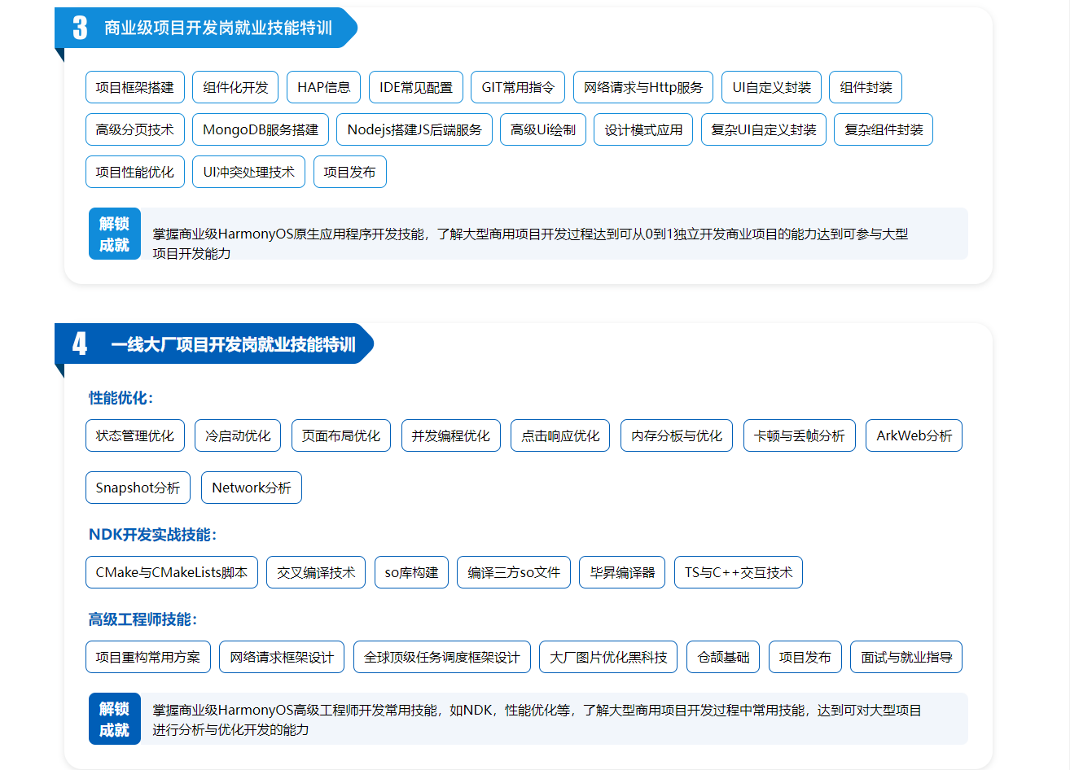Screen dimensions: 1070x770
Task: Select the MongoDB服务搭建 tag
Action: click(x=261, y=129)
